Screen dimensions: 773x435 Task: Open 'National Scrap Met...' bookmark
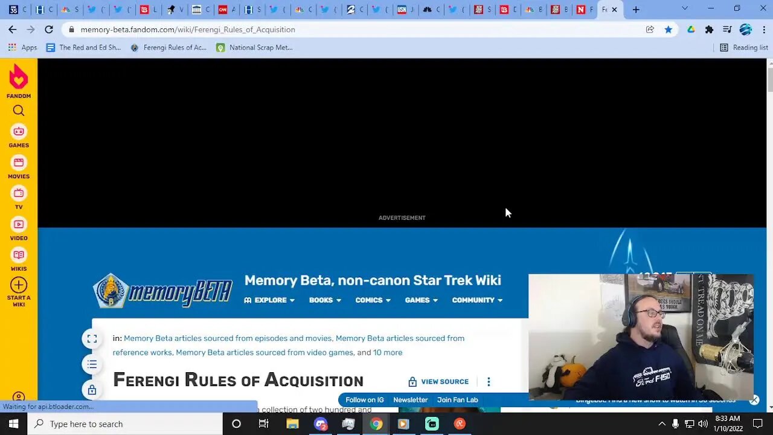click(x=254, y=47)
